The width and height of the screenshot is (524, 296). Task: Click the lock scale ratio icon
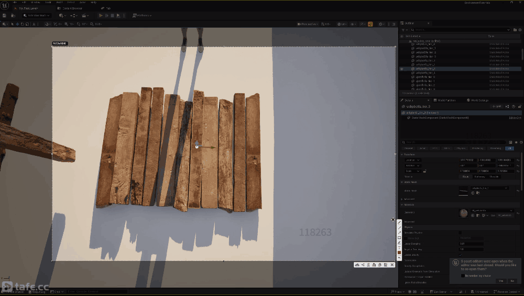(x=424, y=171)
